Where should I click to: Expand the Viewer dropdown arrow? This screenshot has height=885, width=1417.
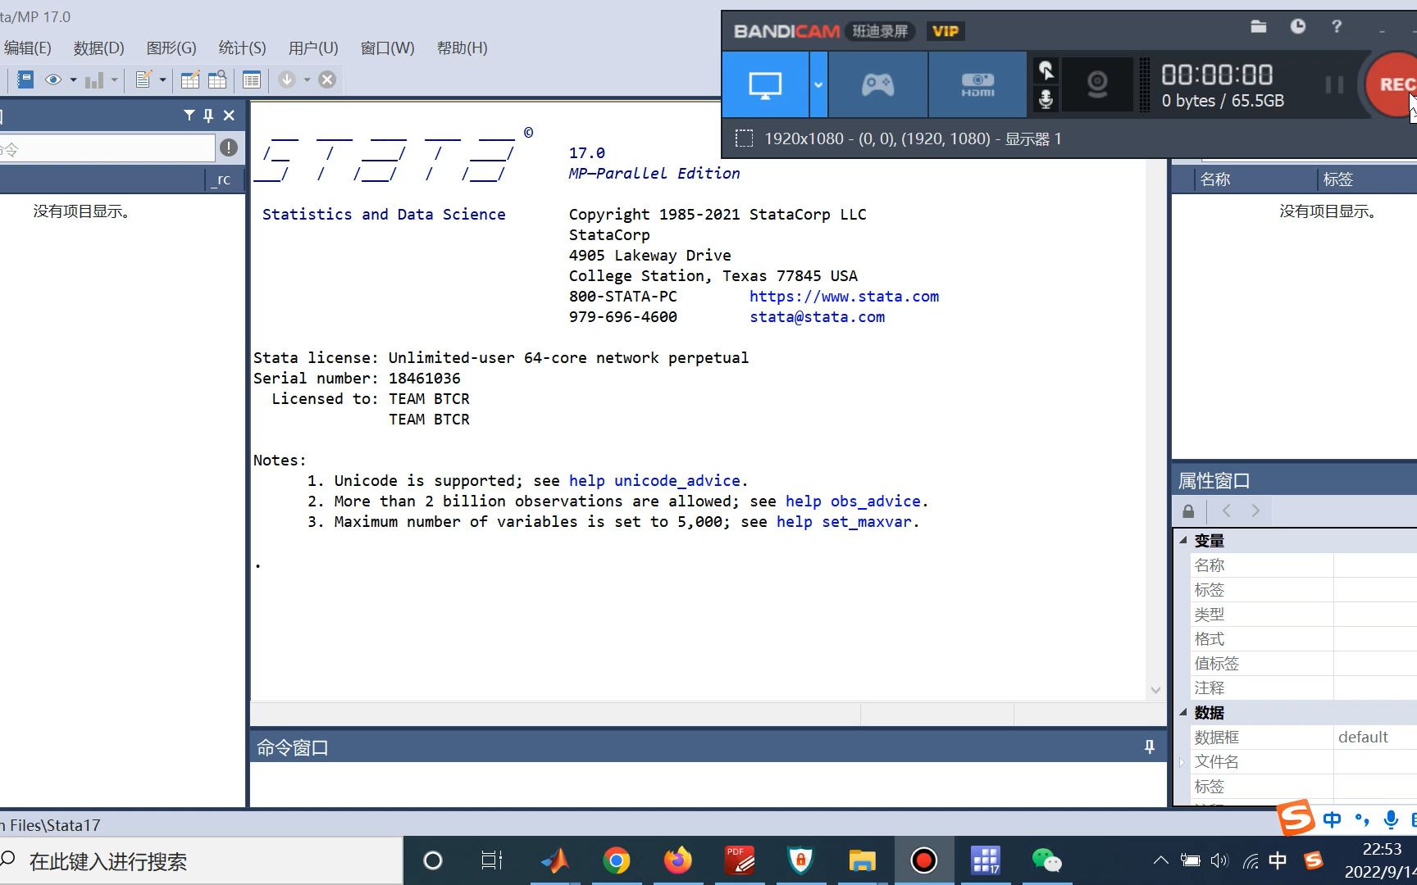(73, 80)
